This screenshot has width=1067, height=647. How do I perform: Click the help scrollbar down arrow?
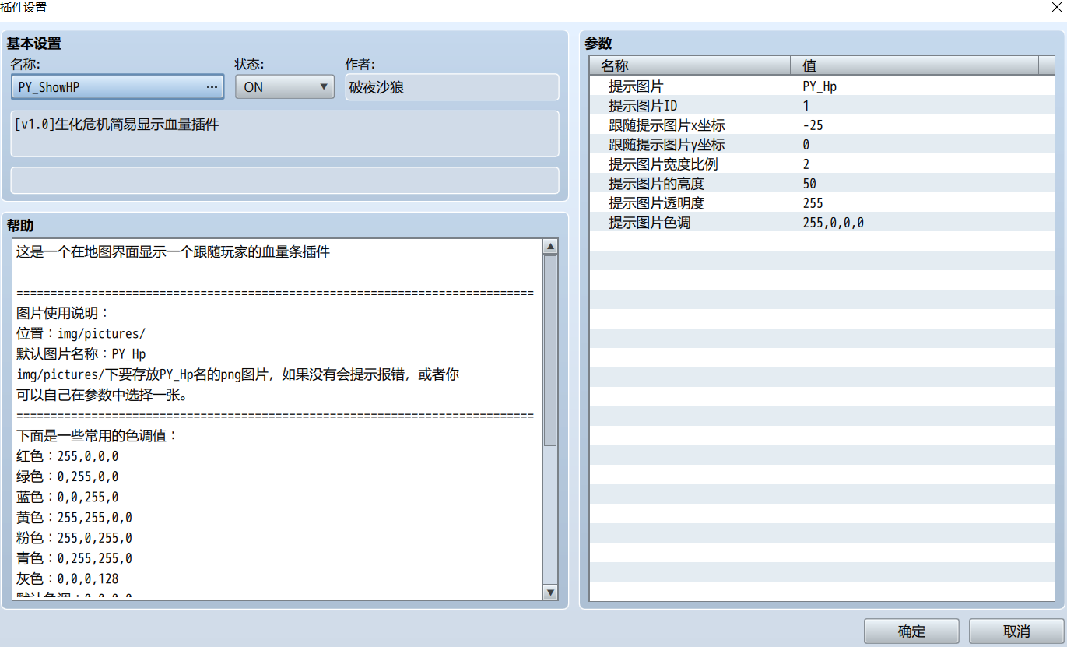[550, 592]
